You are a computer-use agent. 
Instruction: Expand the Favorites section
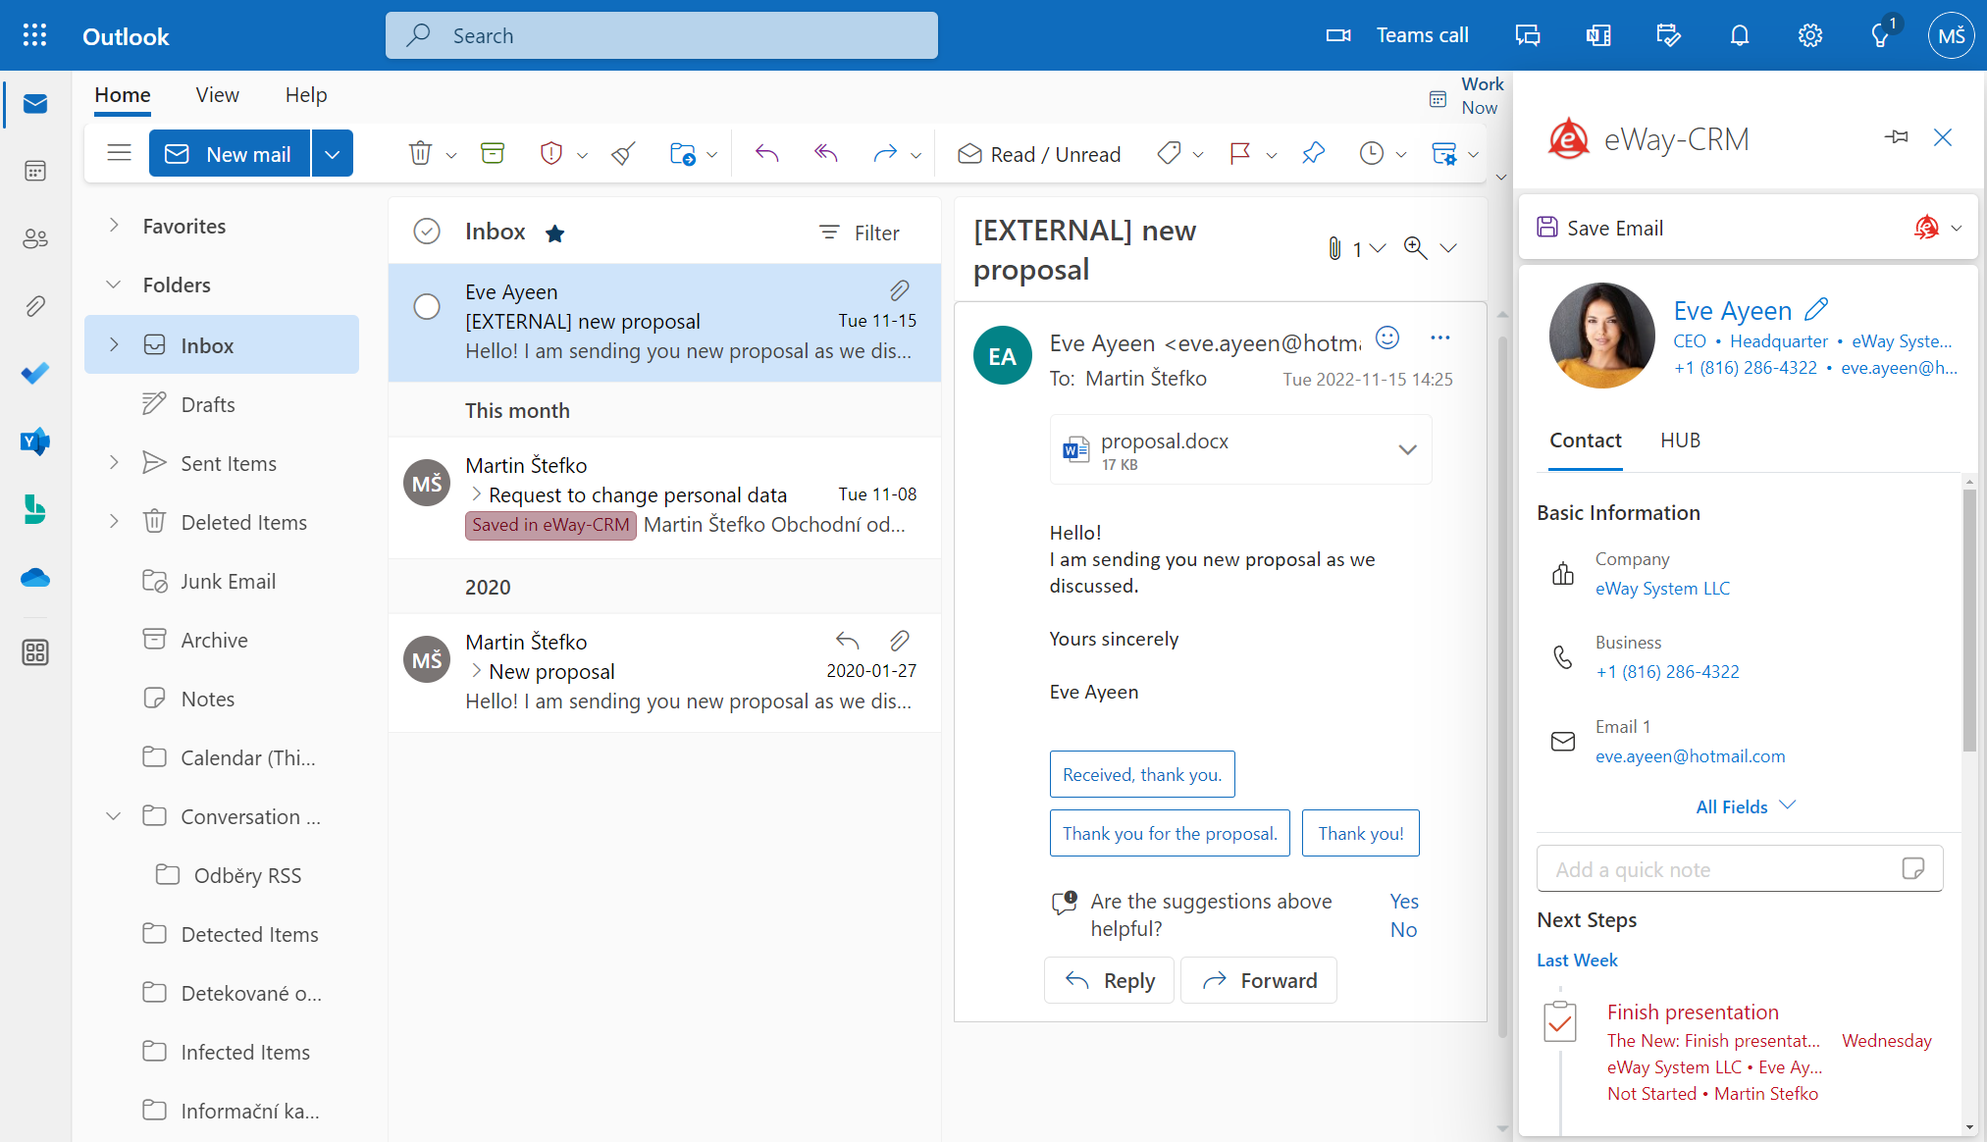pos(114,226)
